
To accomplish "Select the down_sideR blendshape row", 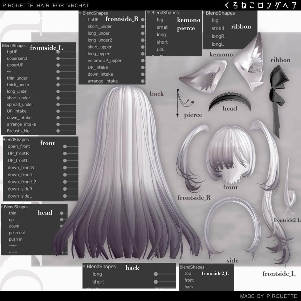I will click(20, 189).
